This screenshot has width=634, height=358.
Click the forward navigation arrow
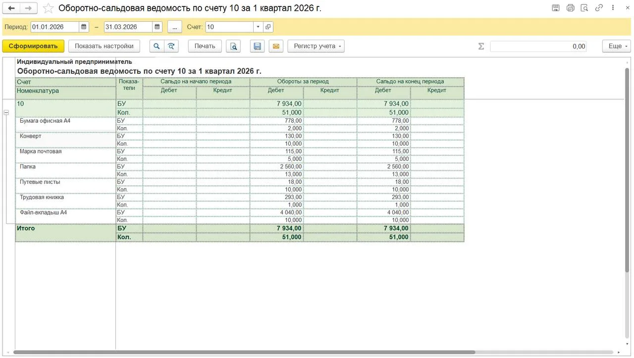[x=28, y=8]
